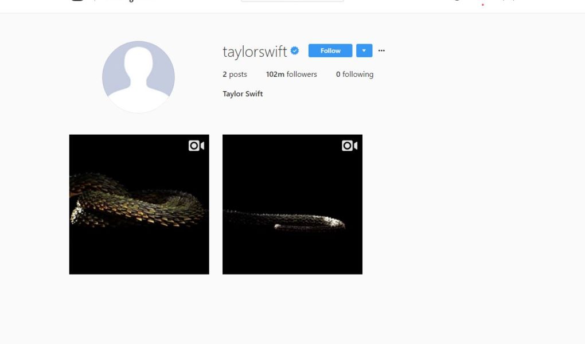The image size is (585, 344).
Task: Click the taylorswift username heading
Action: click(x=255, y=52)
